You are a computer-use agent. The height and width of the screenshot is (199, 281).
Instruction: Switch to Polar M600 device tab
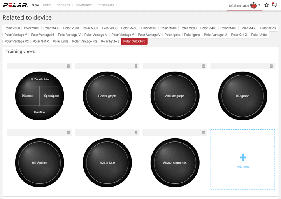169,28
